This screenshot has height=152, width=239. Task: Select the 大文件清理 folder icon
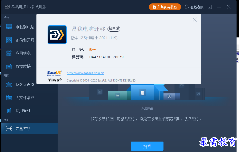click(9, 97)
